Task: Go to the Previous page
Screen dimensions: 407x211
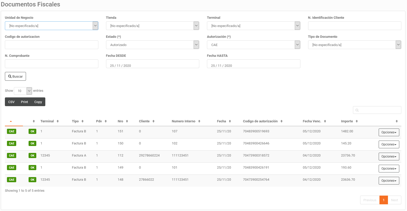Action: [x=370, y=200]
